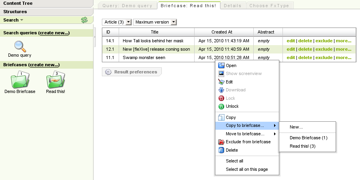Click edit link for row 12.1

[290, 49]
